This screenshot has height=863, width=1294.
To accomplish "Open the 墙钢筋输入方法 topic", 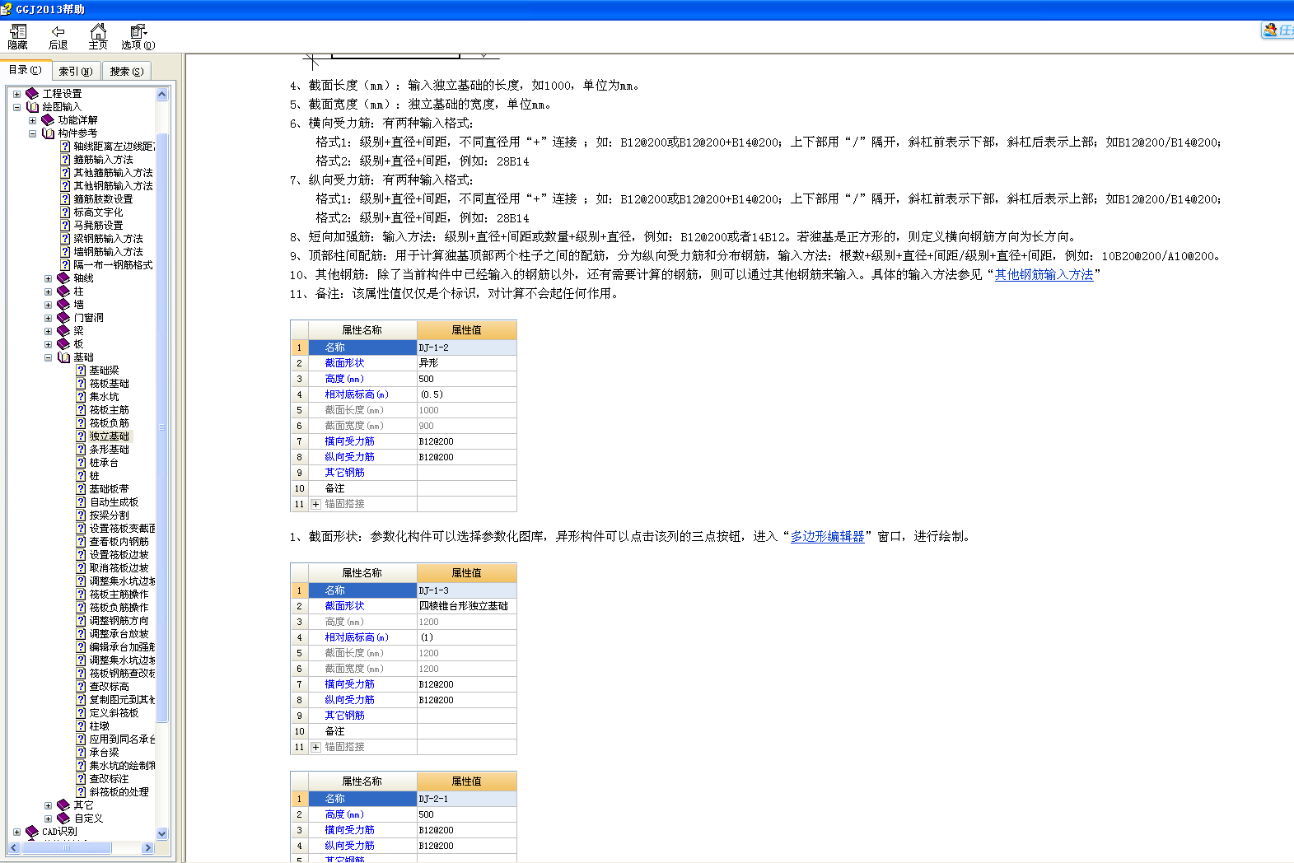I will pyautogui.click(x=109, y=252).
